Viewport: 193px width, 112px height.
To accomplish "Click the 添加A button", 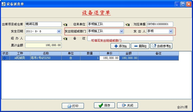I will [120, 46].
